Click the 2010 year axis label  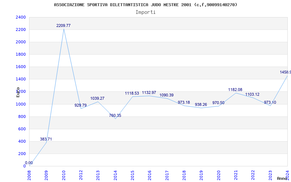pos(64,175)
